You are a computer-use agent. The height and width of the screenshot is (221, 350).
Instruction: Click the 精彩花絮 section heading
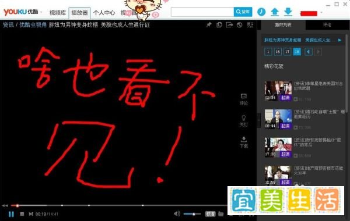pos(274,66)
